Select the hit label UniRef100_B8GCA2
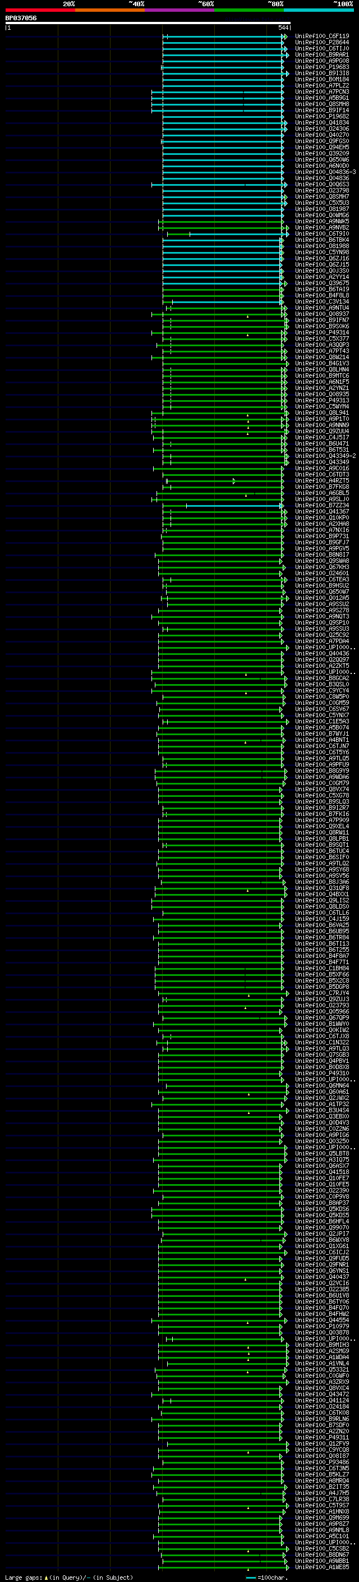359x1582 pixels. (x=321, y=678)
